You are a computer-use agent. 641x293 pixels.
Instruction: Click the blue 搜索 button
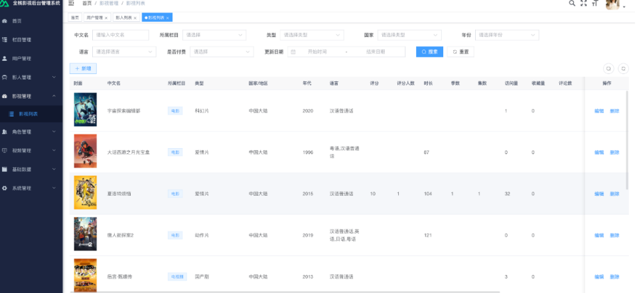[x=429, y=52]
